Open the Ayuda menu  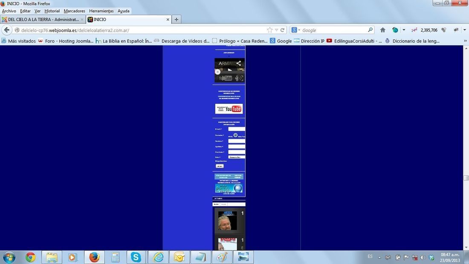[124, 11]
